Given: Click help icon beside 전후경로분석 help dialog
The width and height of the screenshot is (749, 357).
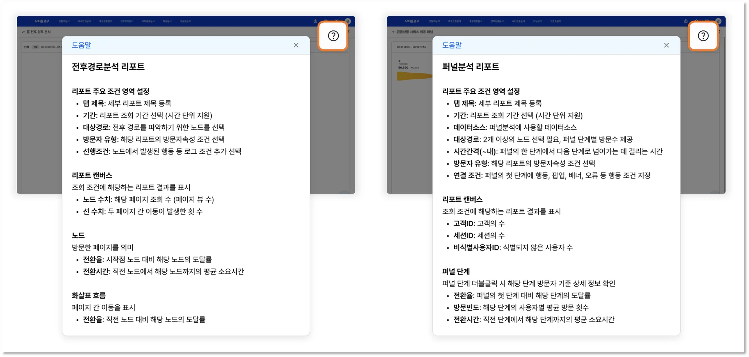Looking at the screenshot, I should [x=333, y=36].
